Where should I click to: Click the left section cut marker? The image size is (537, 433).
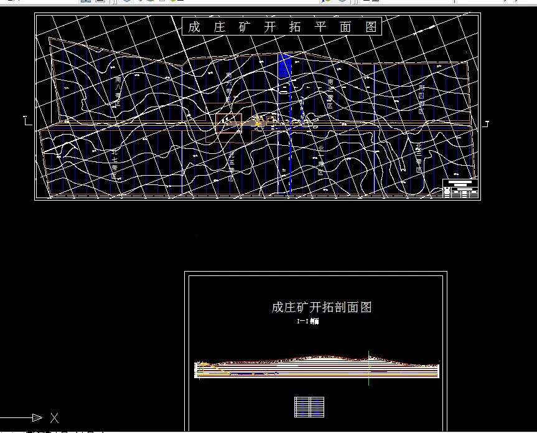pos(27,121)
